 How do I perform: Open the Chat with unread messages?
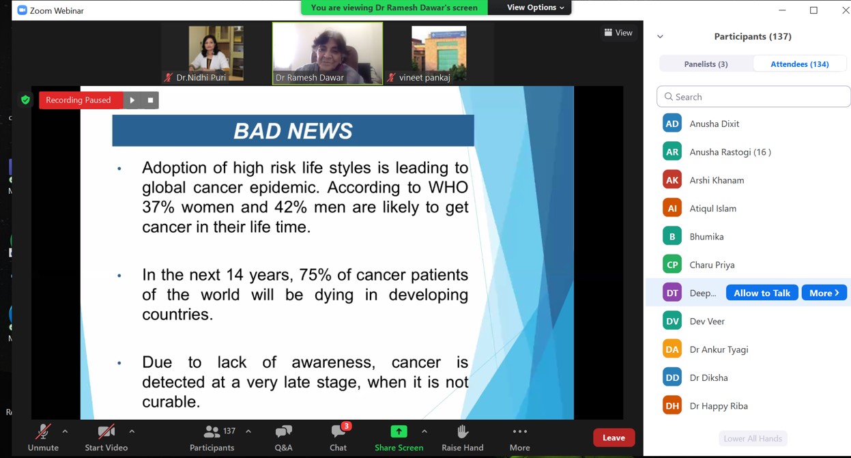click(338, 432)
